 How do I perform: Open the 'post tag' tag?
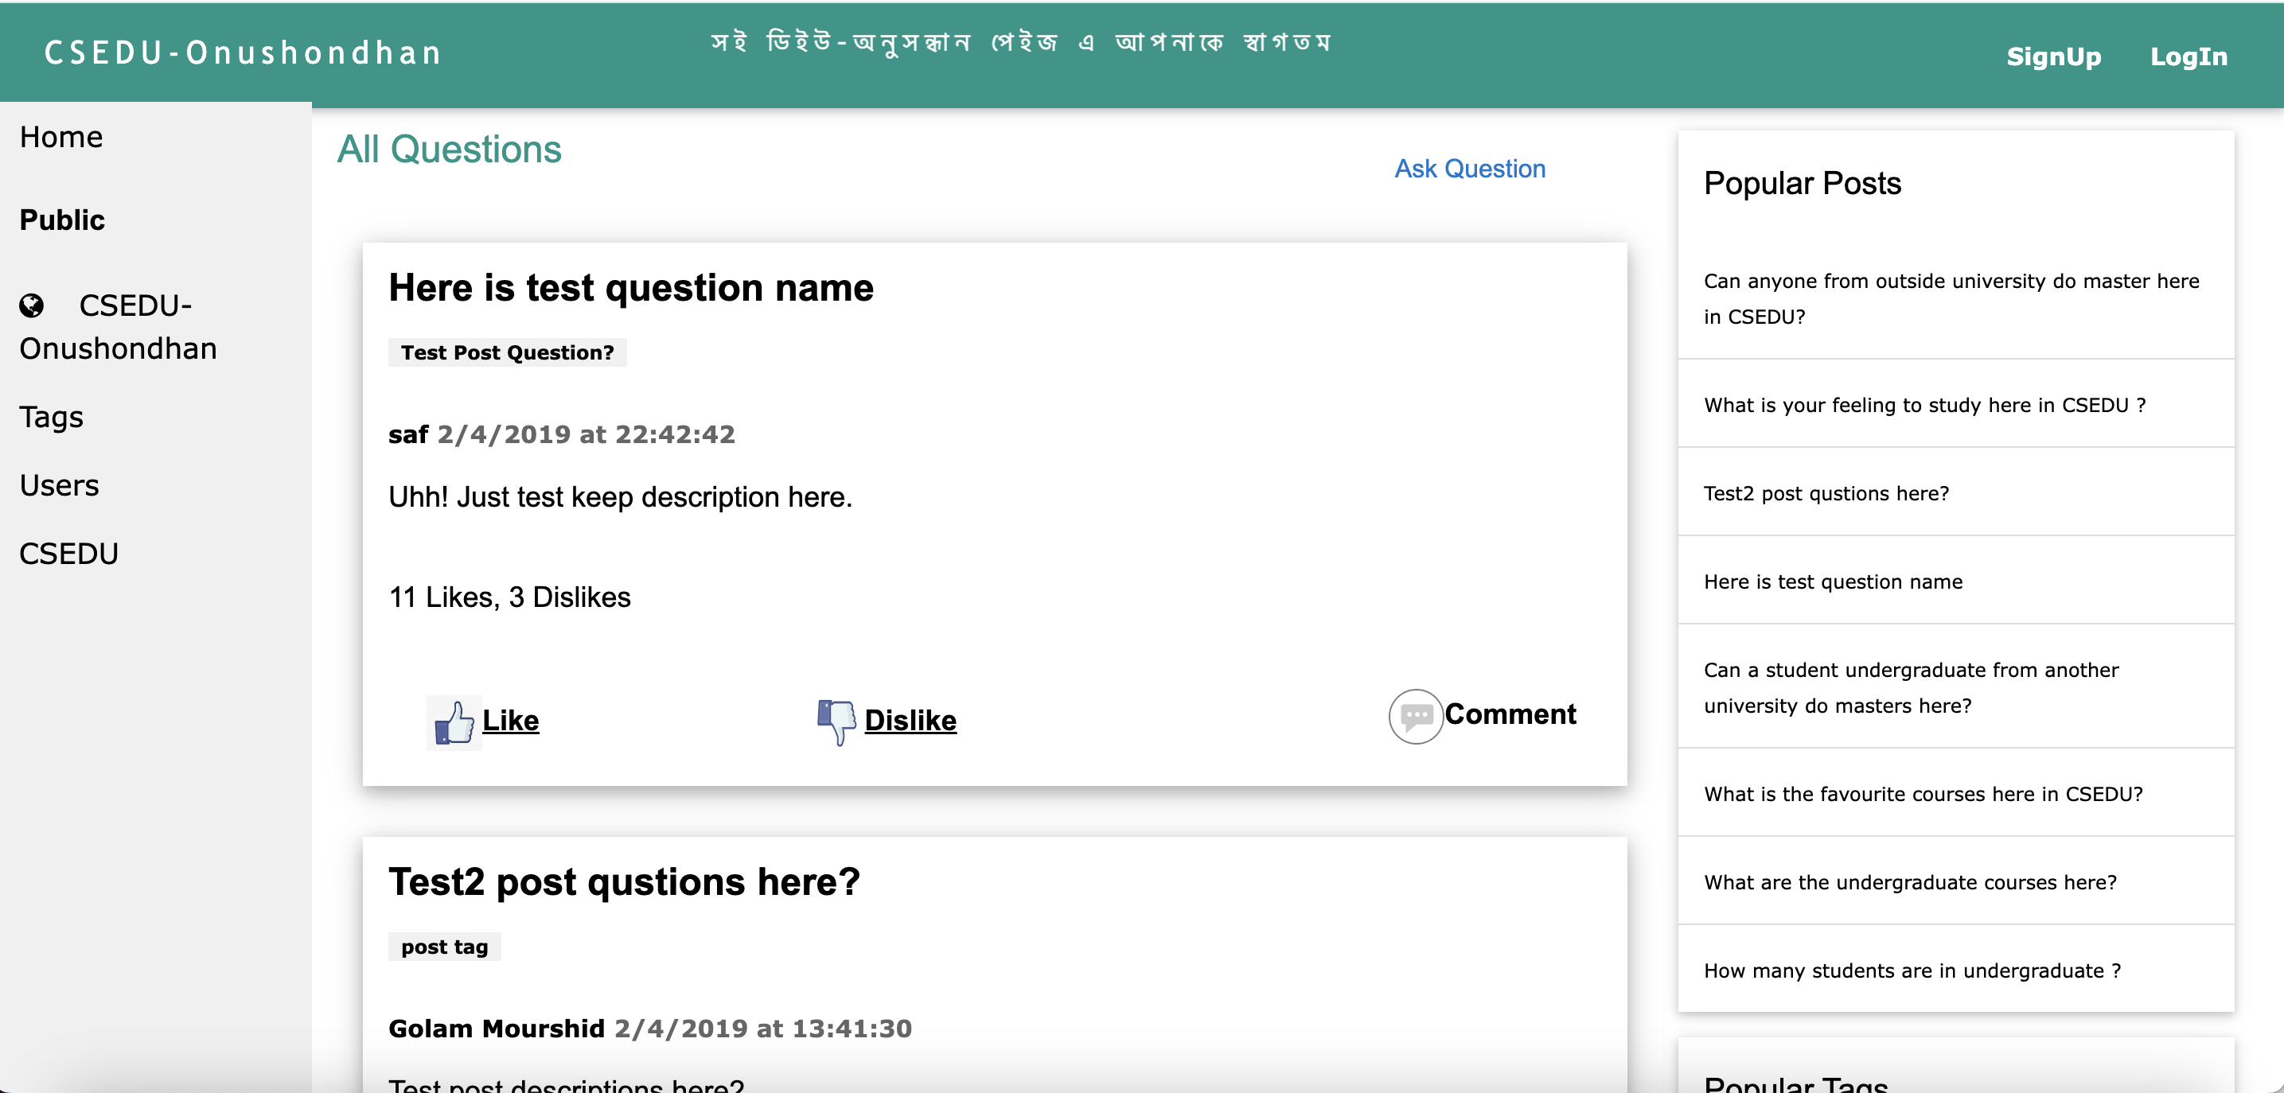click(444, 947)
